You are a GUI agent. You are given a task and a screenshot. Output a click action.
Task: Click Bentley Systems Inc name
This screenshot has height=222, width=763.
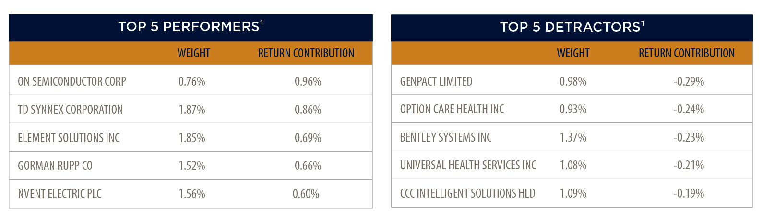(x=446, y=137)
